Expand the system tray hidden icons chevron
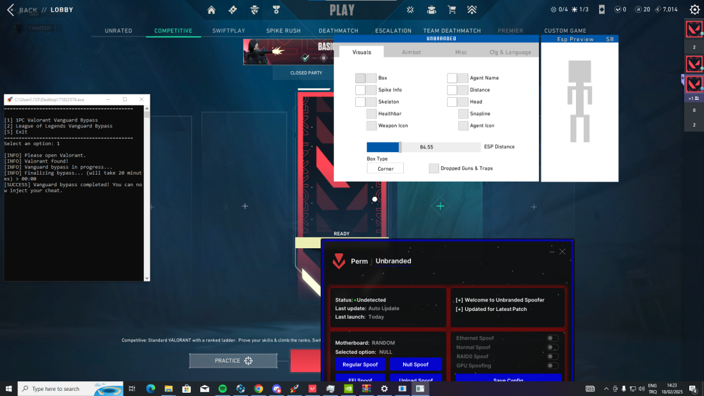 (606, 389)
